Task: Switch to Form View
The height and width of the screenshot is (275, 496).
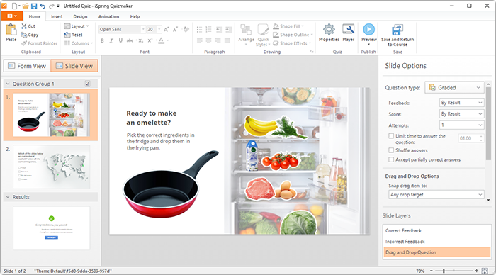Action: tap(27, 66)
